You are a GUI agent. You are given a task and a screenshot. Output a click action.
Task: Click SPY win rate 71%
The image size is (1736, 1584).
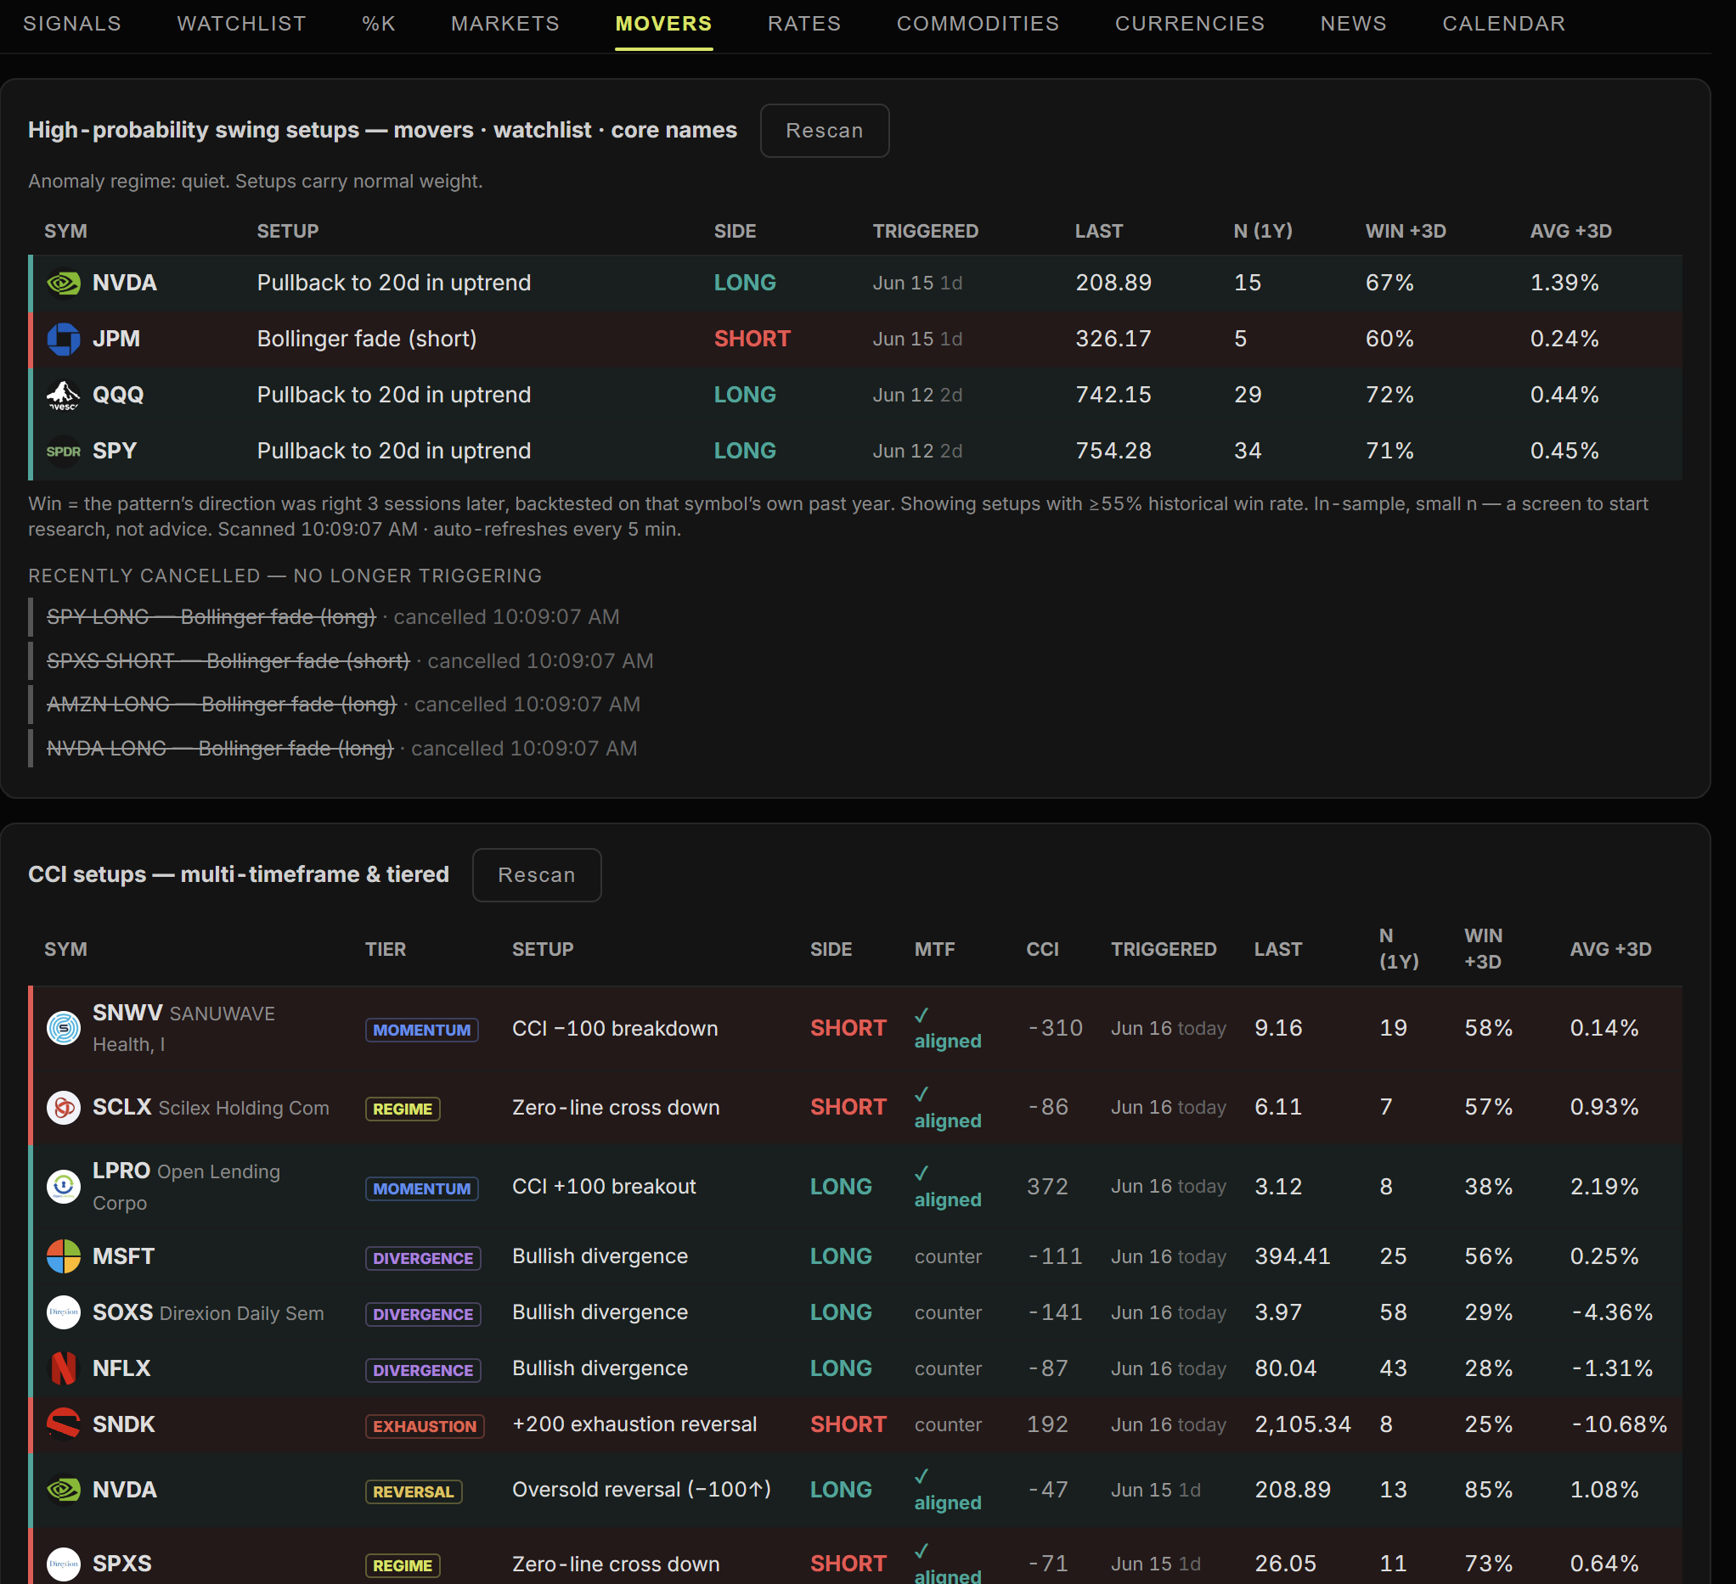(x=1389, y=451)
